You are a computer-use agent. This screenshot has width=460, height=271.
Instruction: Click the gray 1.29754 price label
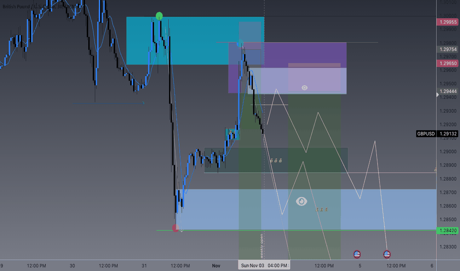[447, 49]
